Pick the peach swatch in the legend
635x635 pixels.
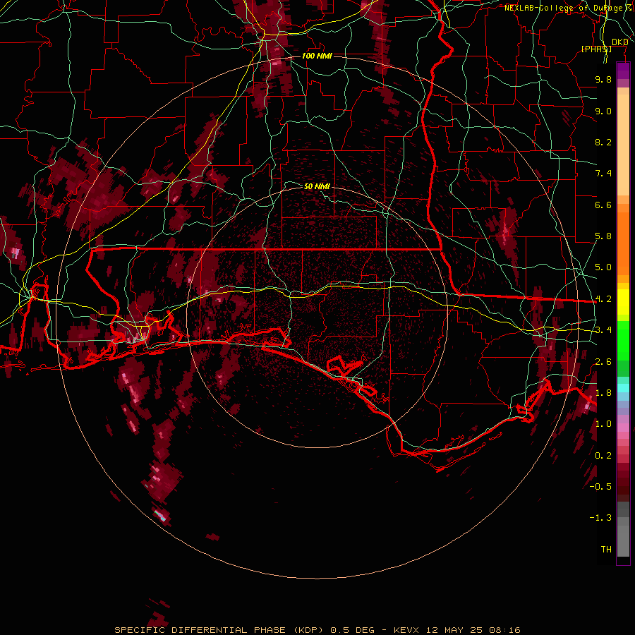click(x=623, y=145)
